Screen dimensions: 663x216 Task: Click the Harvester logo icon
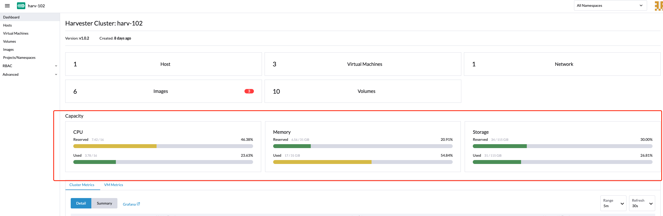[x=21, y=6]
